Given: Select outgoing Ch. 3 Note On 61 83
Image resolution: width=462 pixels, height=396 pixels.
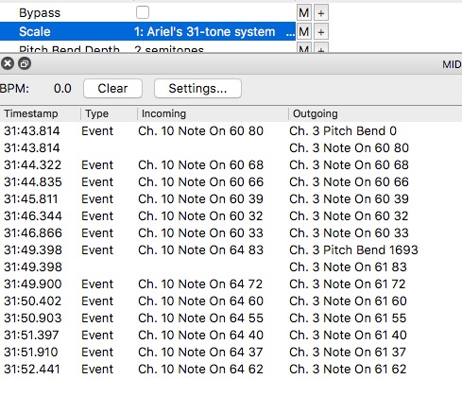Looking at the screenshot, I should 348,267.
